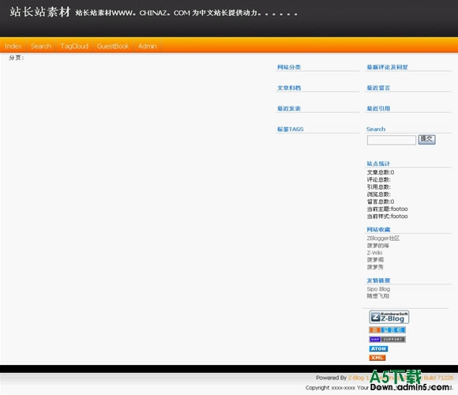458x395 pixels.
Task: Open the Sipo Blog friend link
Action: tap(378, 289)
